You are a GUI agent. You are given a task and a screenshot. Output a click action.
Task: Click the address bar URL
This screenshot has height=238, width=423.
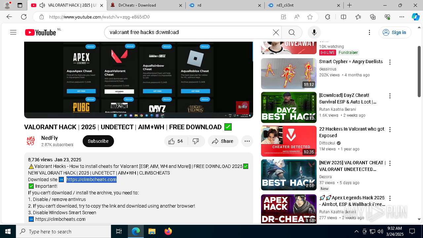pyautogui.click(x=99, y=17)
